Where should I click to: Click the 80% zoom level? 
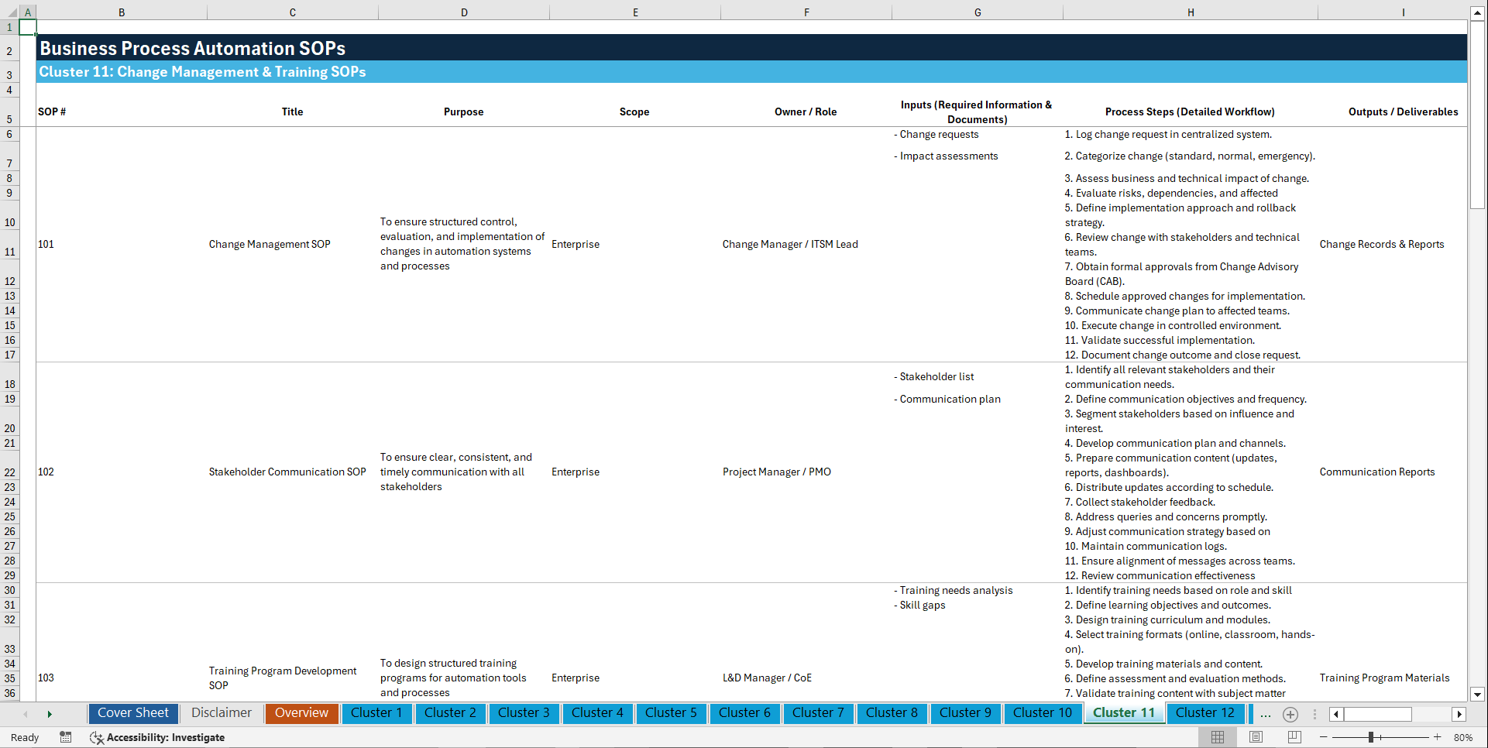[x=1463, y=737]
